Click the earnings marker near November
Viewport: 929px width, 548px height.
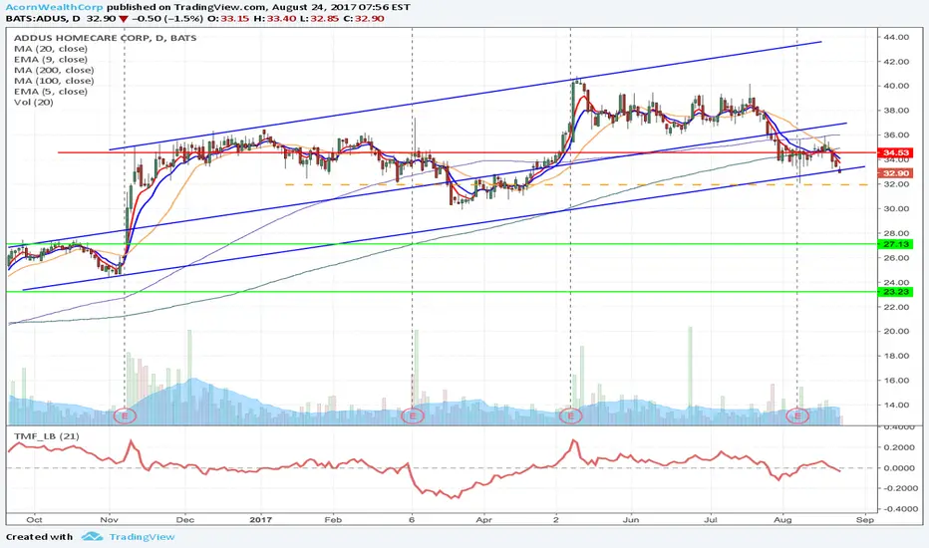pos(125,415)
